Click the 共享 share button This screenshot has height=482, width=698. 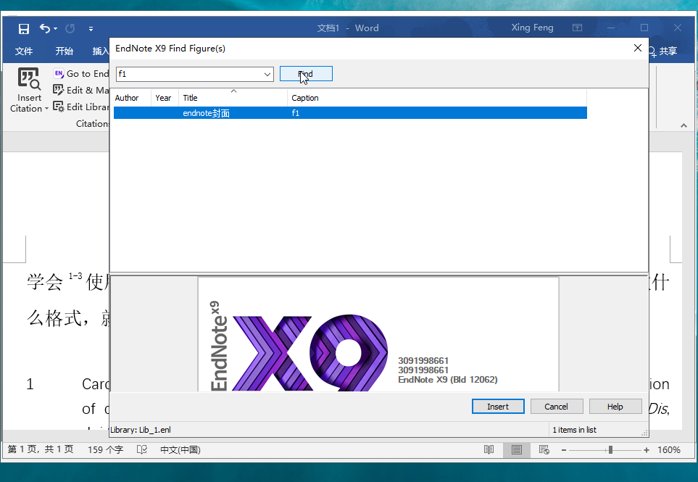(664, 51)
